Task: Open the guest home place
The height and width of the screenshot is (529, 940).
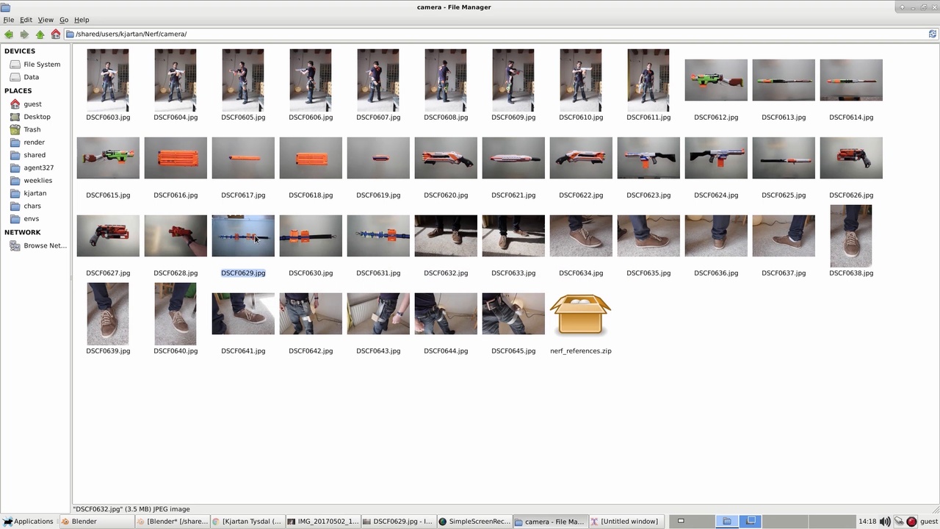Action: pos(26,104)
